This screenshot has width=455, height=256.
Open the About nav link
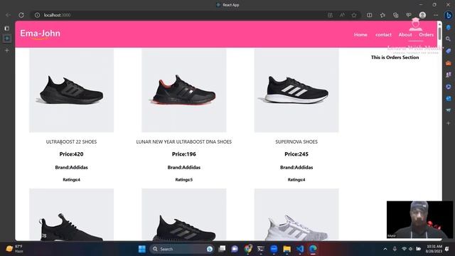coord(405,35)
